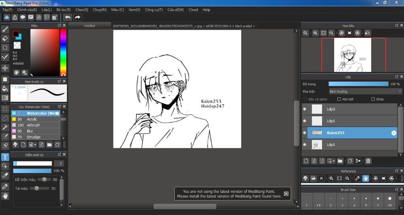Select the Bucket fill tool

tap(5, 89)
